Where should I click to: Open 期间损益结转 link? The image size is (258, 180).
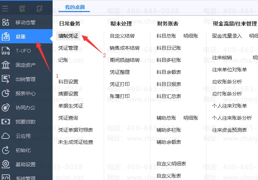[125, 60]
